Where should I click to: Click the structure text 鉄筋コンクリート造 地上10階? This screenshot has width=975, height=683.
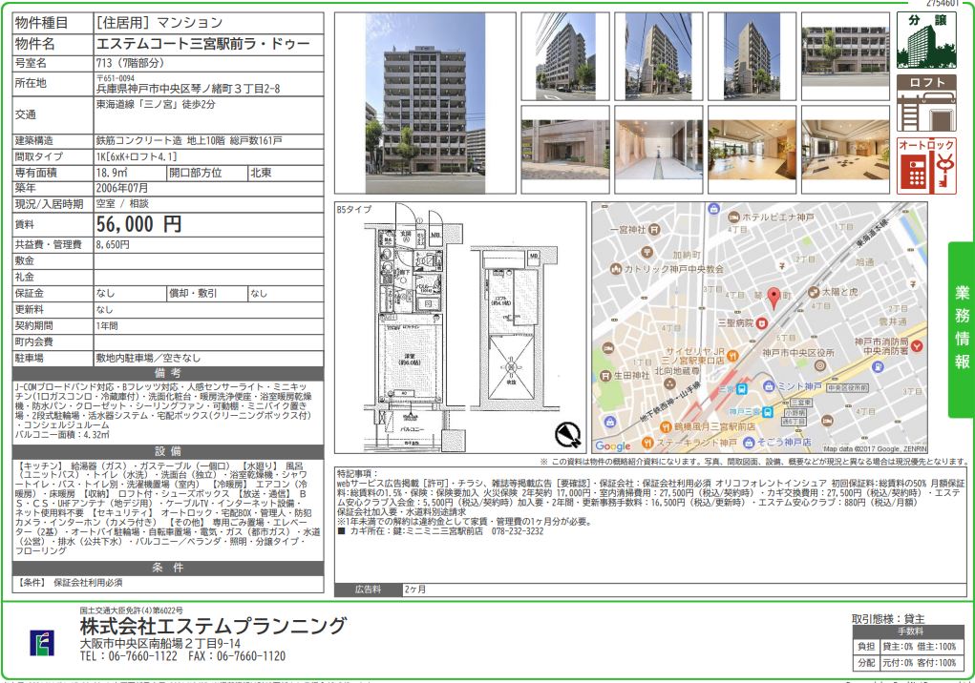[x=159, y=141]
